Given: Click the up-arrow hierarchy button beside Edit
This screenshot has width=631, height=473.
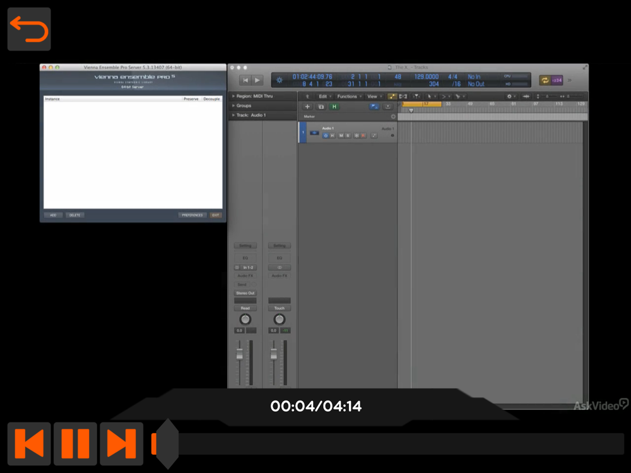Looking at the screenshot, I should [x=307, y=96].
